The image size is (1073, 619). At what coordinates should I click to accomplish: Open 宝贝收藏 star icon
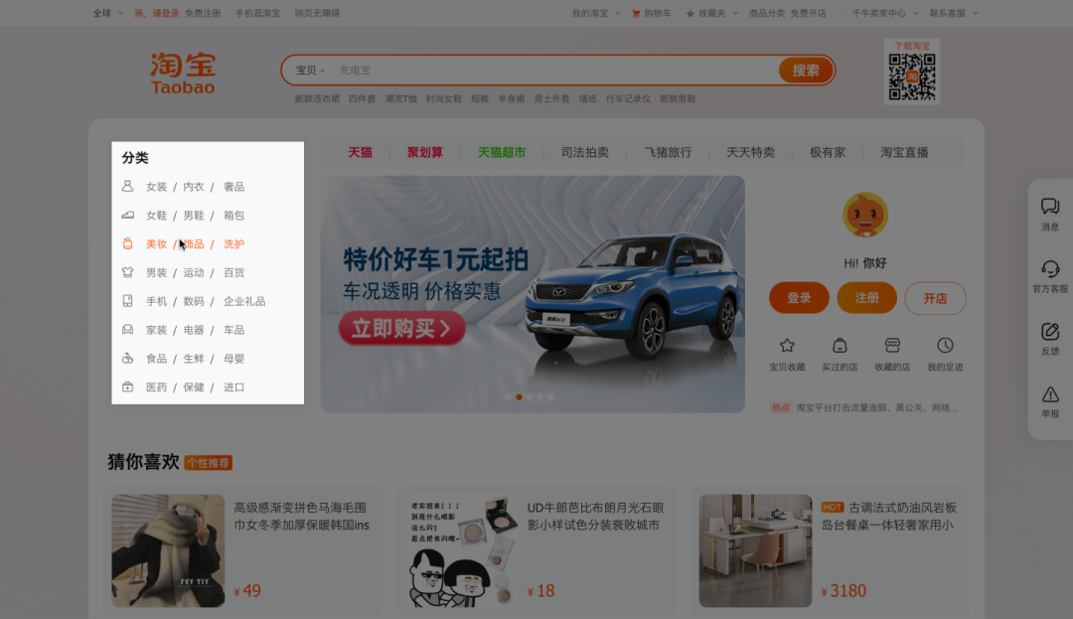click(x=787, y=346)
